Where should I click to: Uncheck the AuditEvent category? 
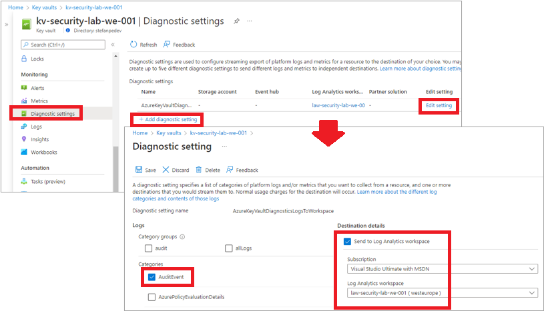click(152, 277)
